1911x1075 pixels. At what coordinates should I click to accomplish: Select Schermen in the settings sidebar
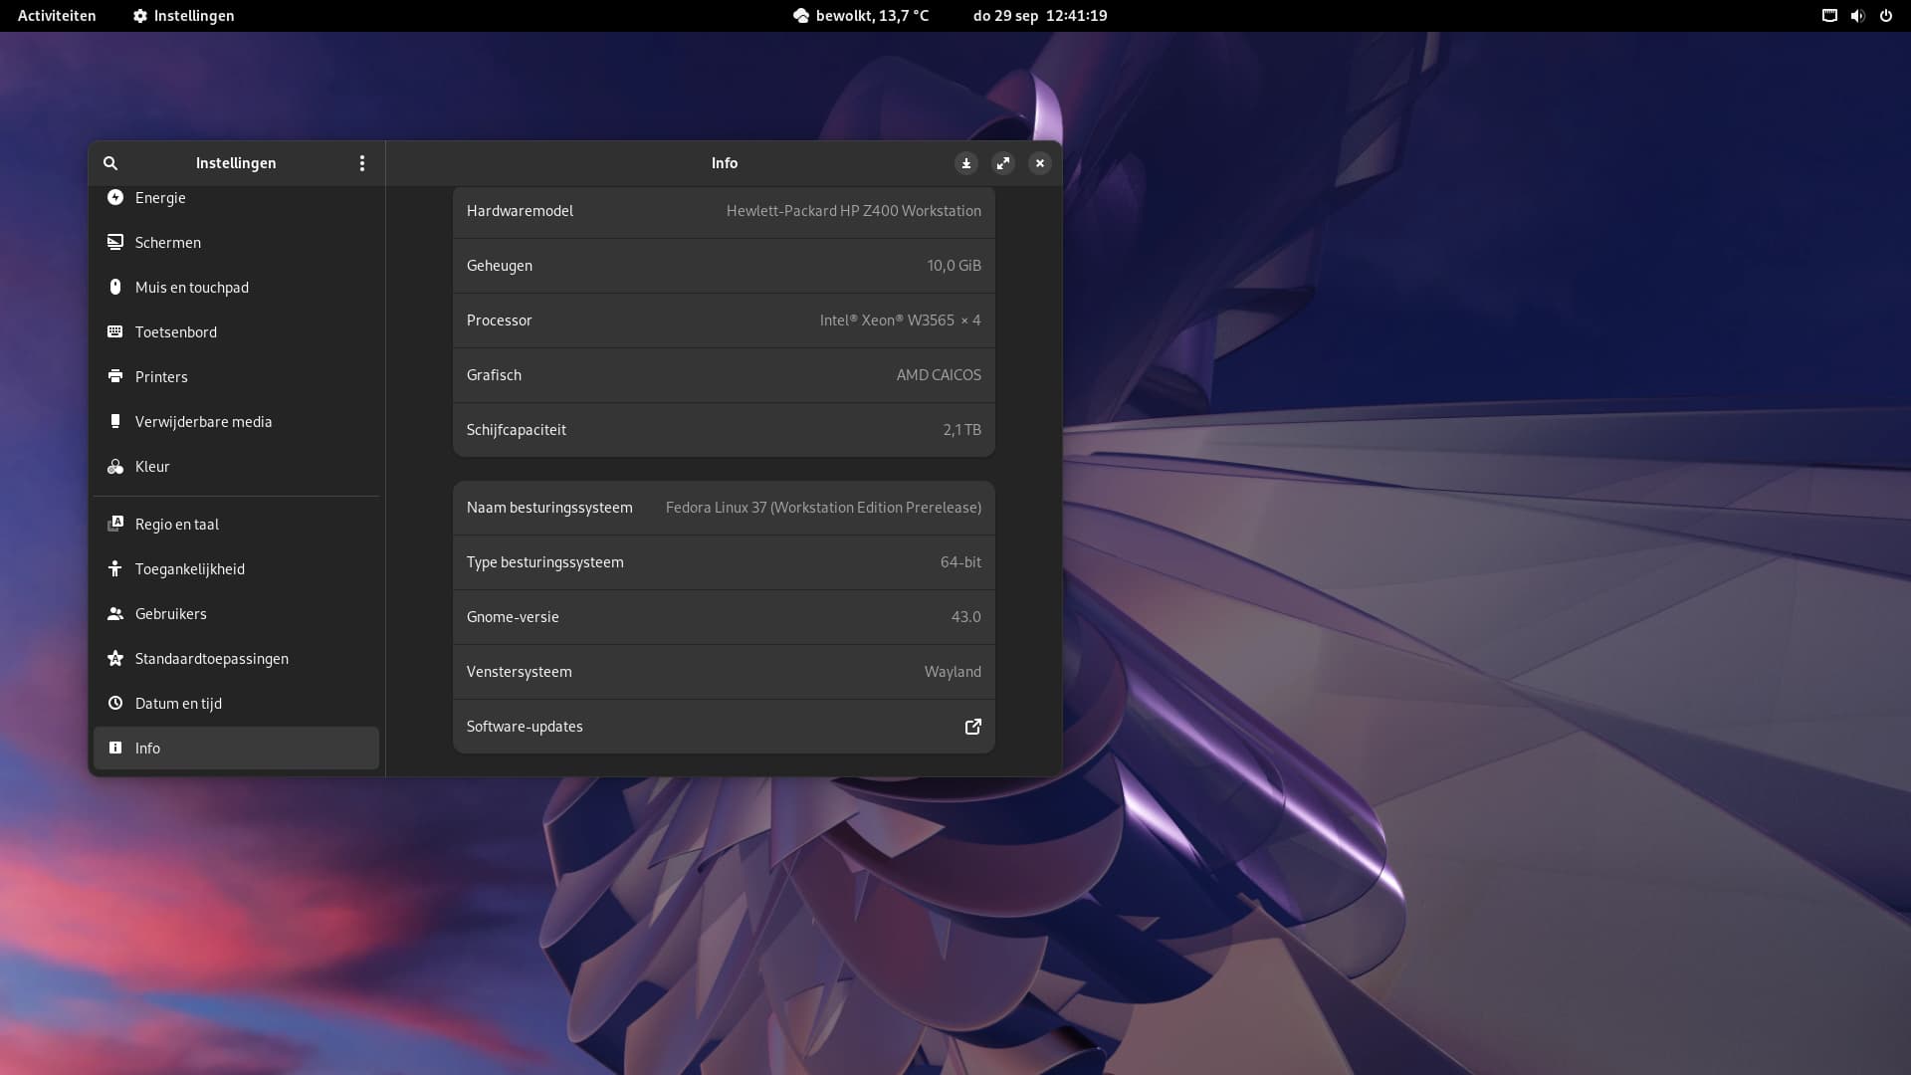click(236, 242)
